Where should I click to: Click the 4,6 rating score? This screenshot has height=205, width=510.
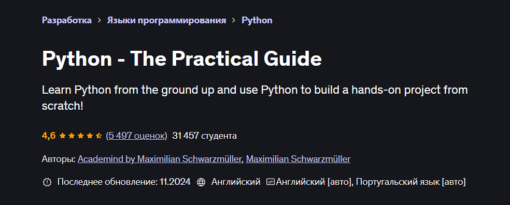coord(49,136)
